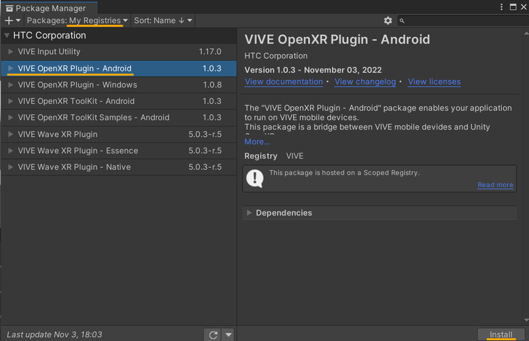
Task: Open the window kebab options menu
Action: tap(501, 7)
